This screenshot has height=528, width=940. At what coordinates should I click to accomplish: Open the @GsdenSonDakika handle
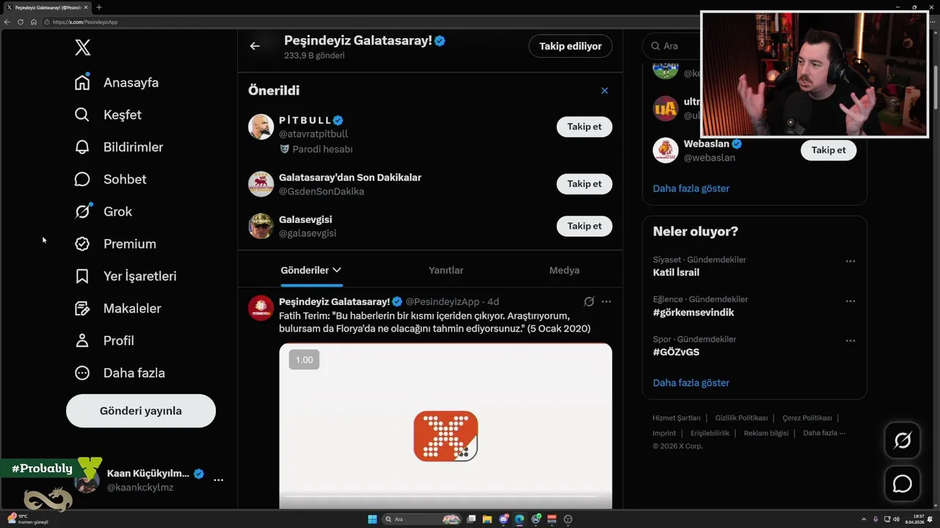[322, 191]
